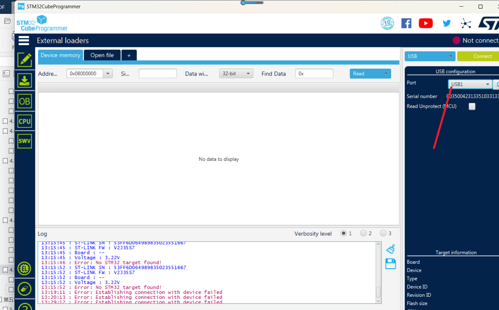Enable the Read Unprotect (MCU) checkbox
Image resolution: width=499 pixels, height=310 pixels.
pos(472,106)
